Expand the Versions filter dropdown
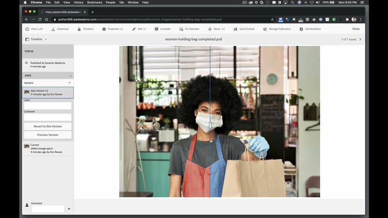 69,83
